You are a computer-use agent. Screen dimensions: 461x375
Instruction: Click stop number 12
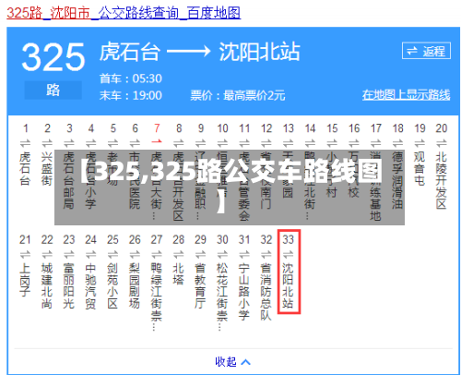pos(266,128)
